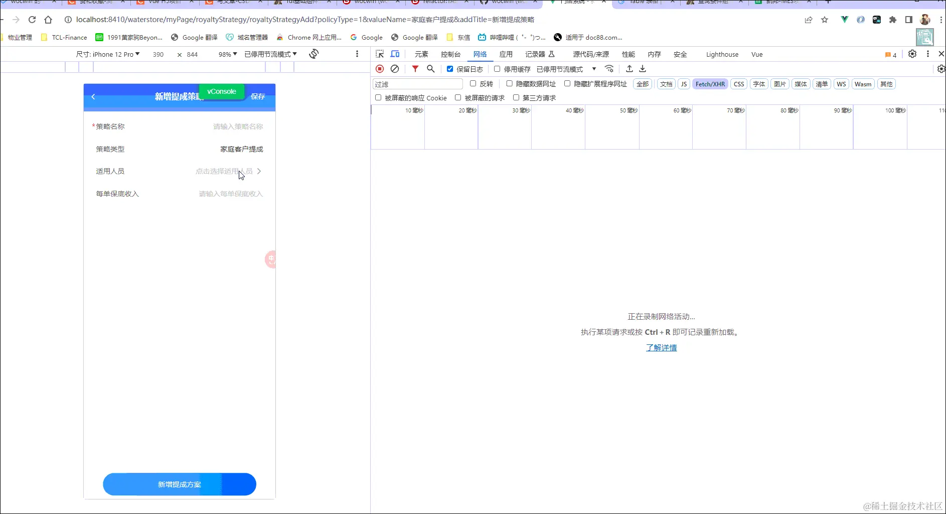
Task: Import HAR file via upload icon
Action: point(629,69)
